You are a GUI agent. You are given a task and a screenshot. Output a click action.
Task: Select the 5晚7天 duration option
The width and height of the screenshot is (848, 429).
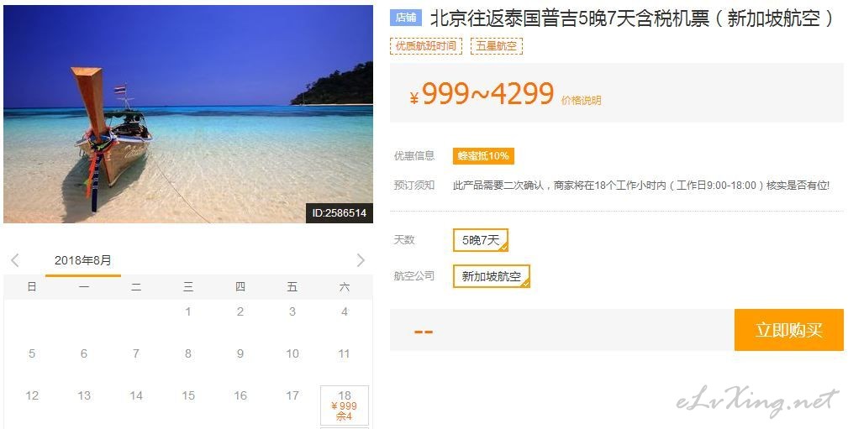tap(480, 240)
